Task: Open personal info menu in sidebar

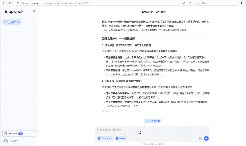Action: coord(13,141)
